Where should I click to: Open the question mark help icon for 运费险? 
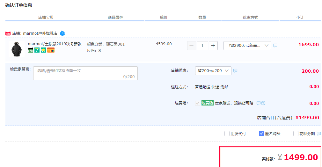(x=263, y=103)
